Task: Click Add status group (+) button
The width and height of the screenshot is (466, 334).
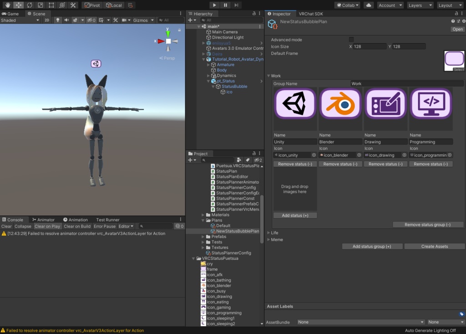Action: 372,247
